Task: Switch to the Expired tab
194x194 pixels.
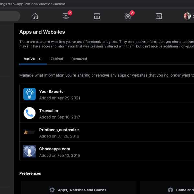Action: tap(57, 59)
